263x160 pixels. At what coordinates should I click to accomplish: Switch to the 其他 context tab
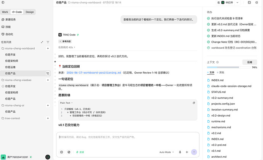coord(220,72)
